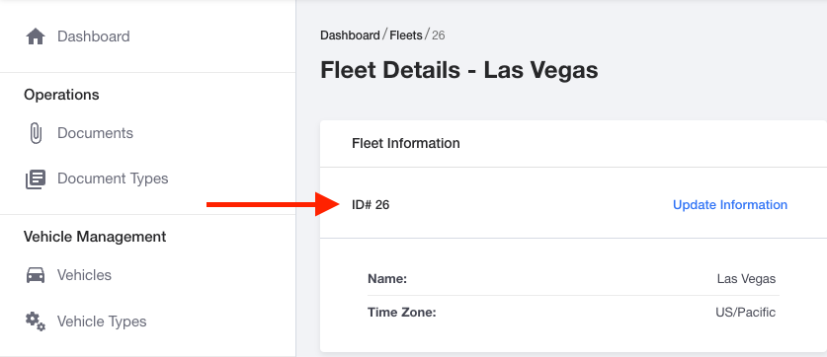827x357 pixels.
Task: Click the breadcrumb item 26
Action: (439, 36)
